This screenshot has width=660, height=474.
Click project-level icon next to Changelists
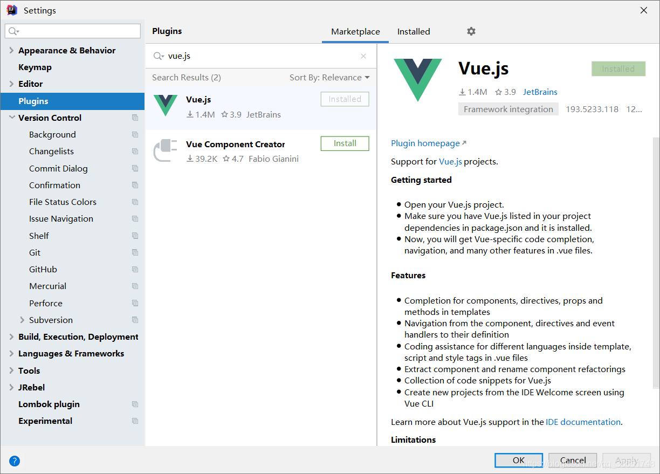click(135, 151)
